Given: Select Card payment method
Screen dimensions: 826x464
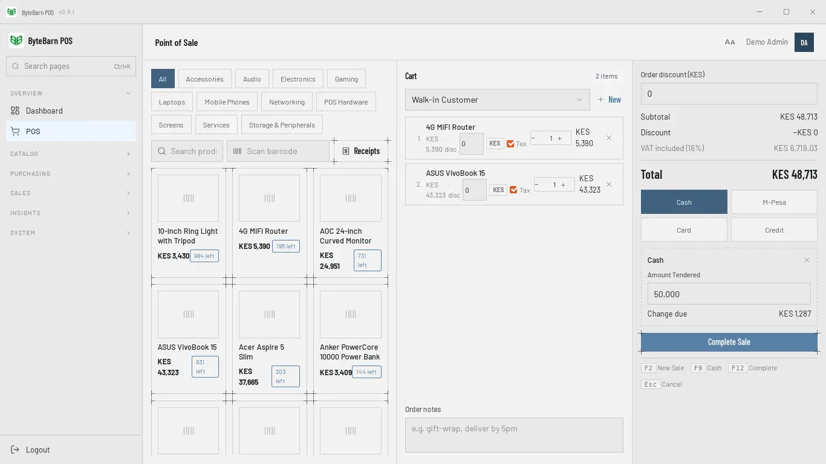Looking at the screenshot, I should (684, 230).
